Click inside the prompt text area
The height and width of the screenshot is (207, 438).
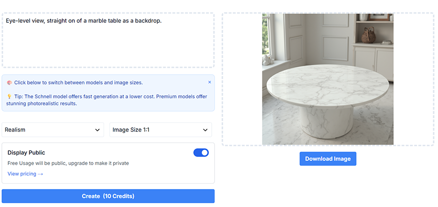[x=108, y=40]
